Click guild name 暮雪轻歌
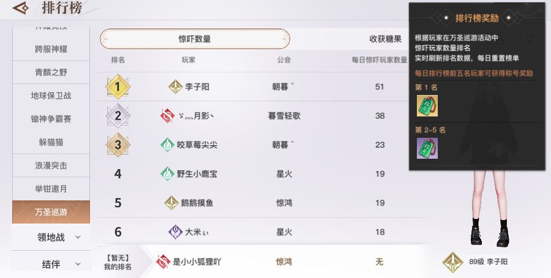The width and height of the screenshot is (551, 278). pos(284,116)
